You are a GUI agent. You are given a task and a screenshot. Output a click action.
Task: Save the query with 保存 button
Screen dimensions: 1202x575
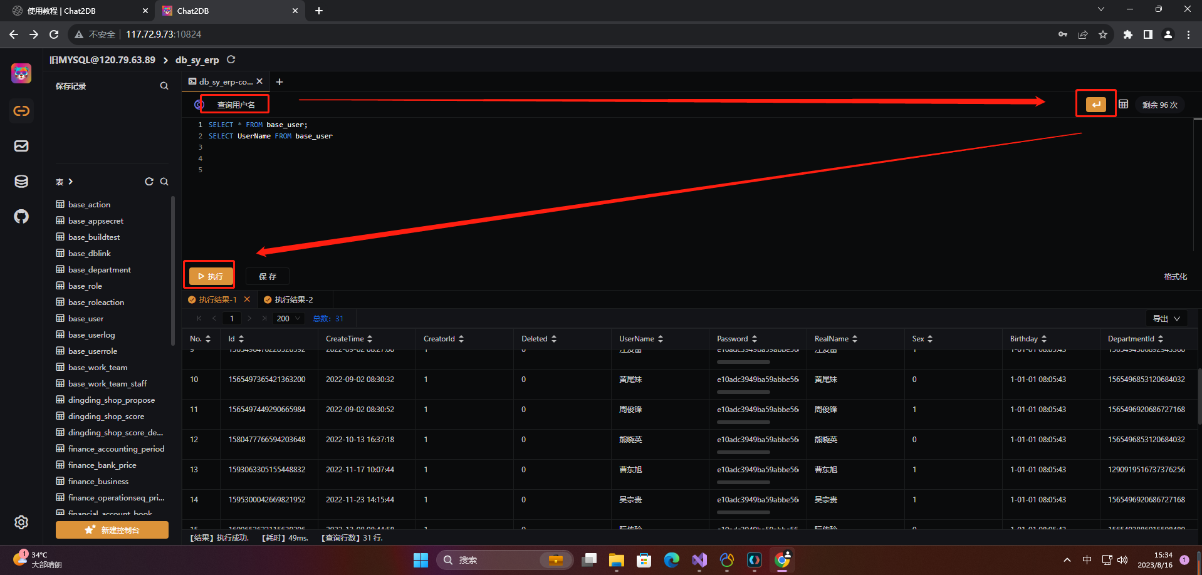tap(268, 276)
